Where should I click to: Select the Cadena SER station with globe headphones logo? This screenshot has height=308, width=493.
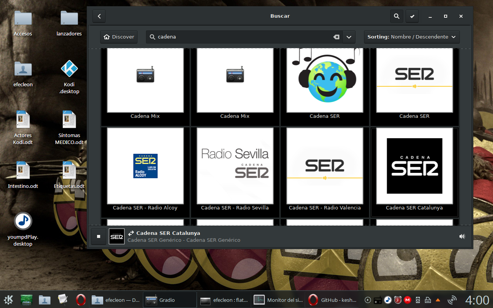click(325, 83)
